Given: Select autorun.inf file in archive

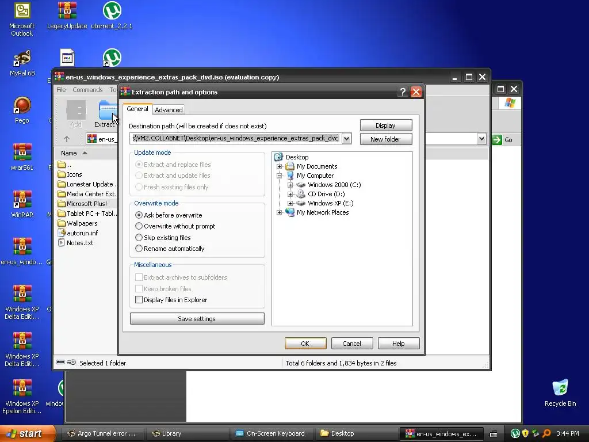Looking at the screenshot, I should tap(78, 233).
